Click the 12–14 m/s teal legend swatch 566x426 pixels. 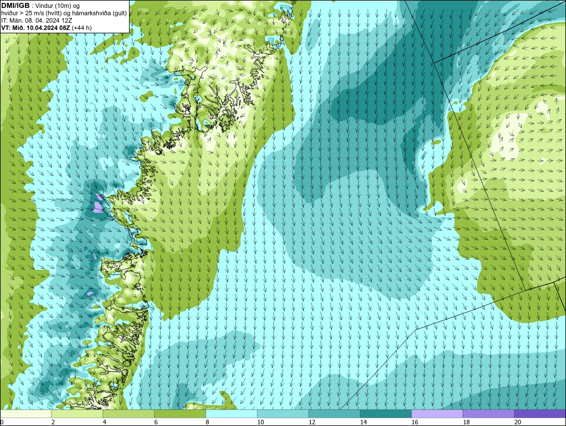[335, 414]
